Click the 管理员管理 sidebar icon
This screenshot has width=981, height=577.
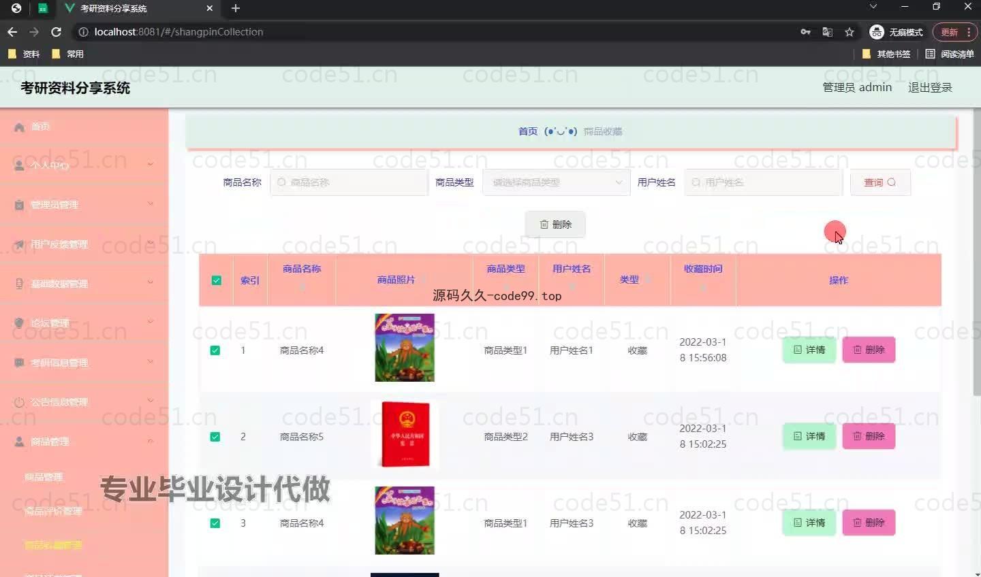click(19, 205)
